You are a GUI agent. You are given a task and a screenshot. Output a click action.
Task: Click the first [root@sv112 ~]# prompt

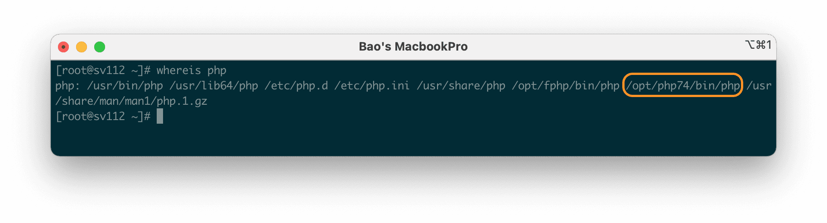point(102,70)
